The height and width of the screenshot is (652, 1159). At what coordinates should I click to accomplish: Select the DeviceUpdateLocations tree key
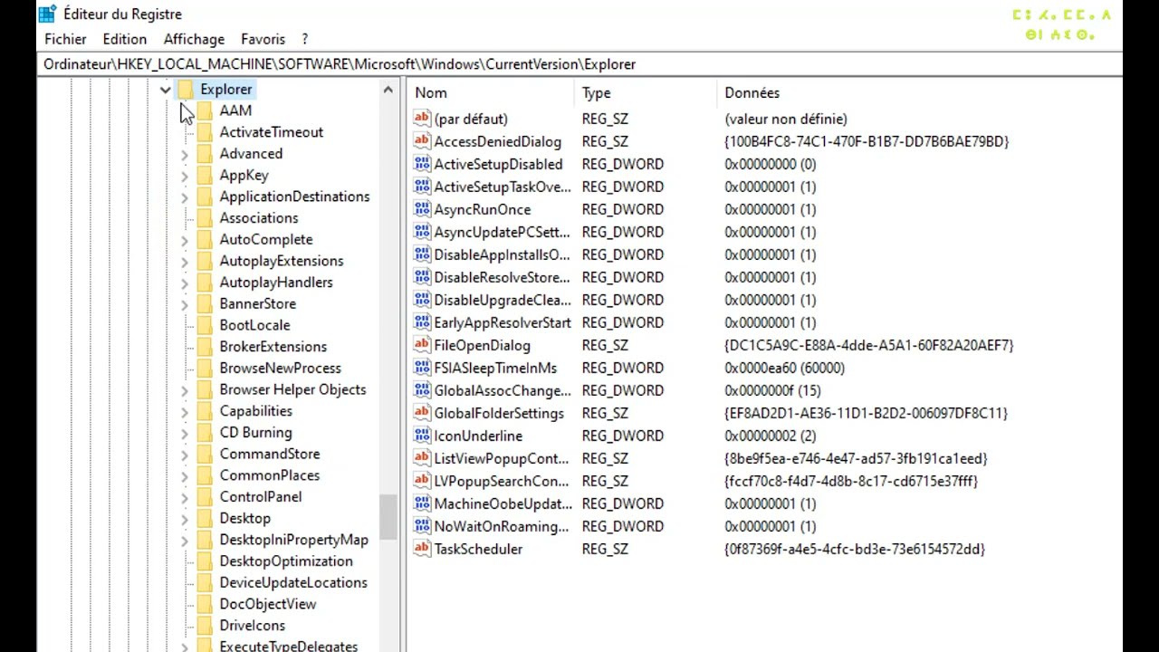tap(293, 583)
